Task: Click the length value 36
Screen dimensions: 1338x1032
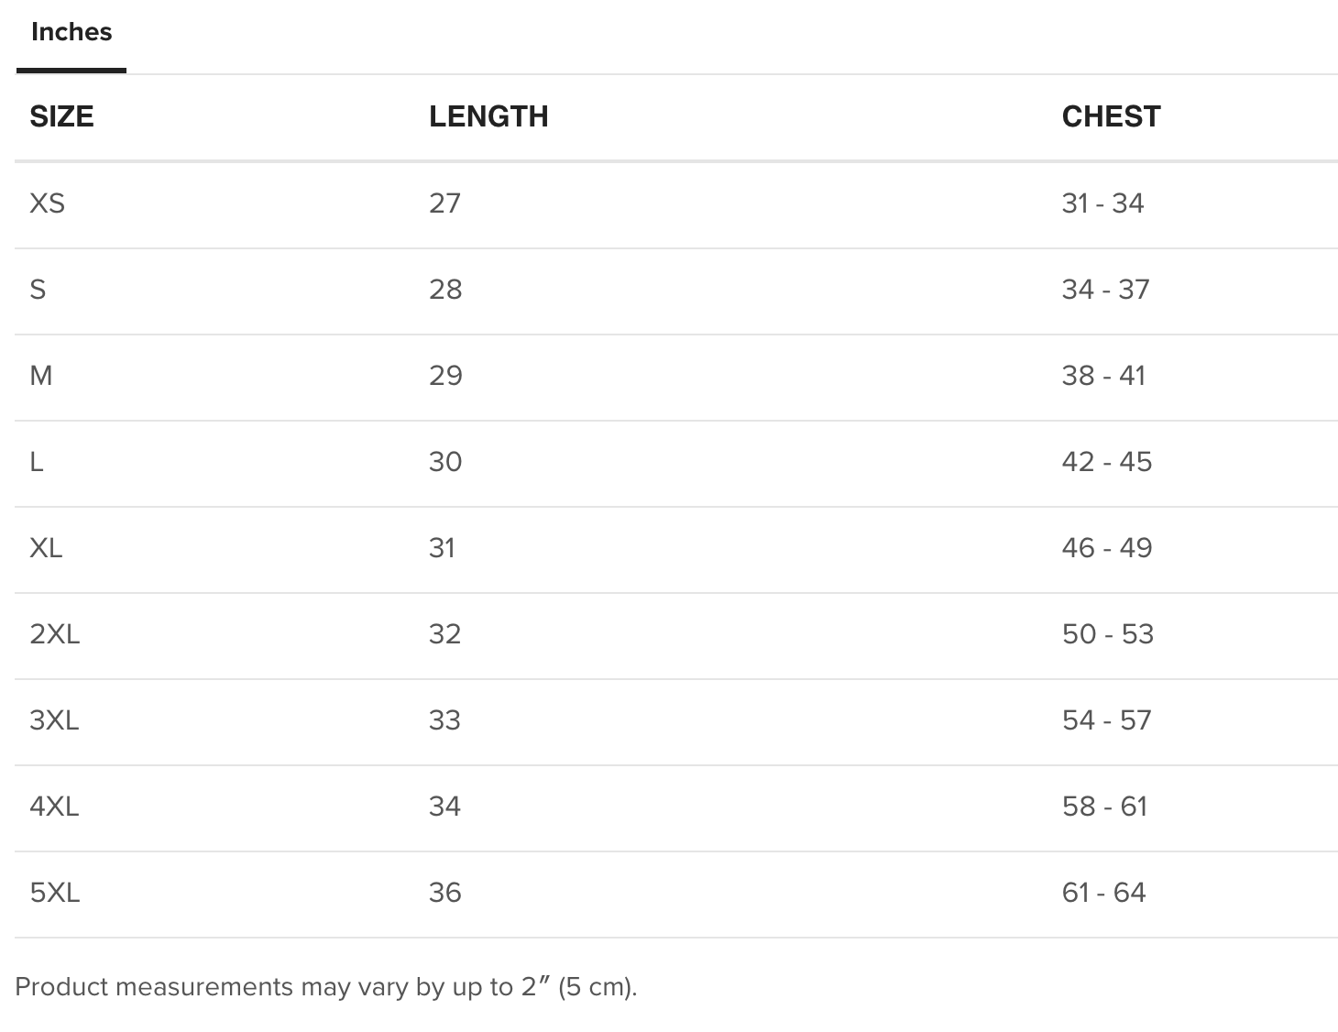Action: click(444, 892)
